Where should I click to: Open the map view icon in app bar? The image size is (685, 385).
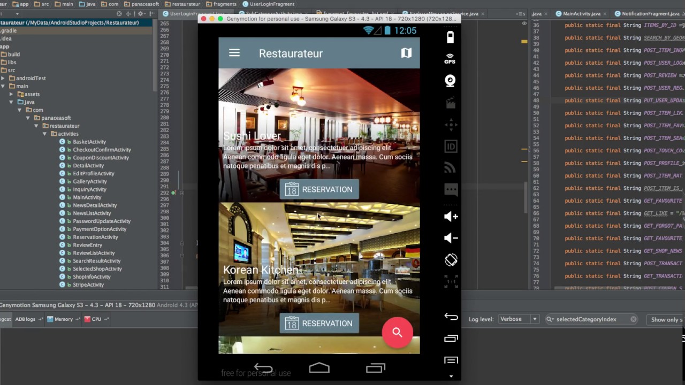tap(407, 53)
